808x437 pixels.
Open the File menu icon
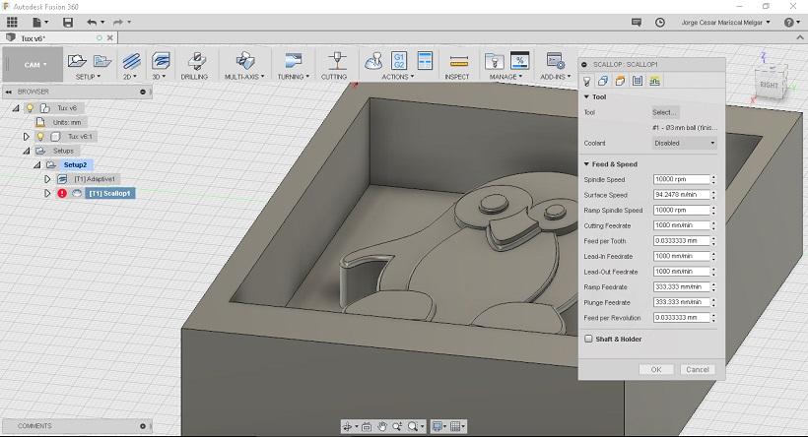tap(40, 22)
